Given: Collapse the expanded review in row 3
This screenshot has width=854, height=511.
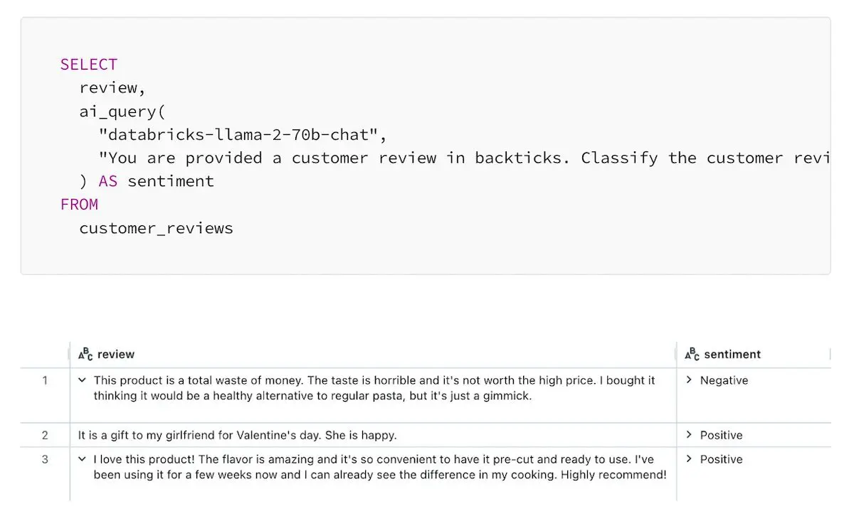Looking at the screenshot, I should click(84, 458).
